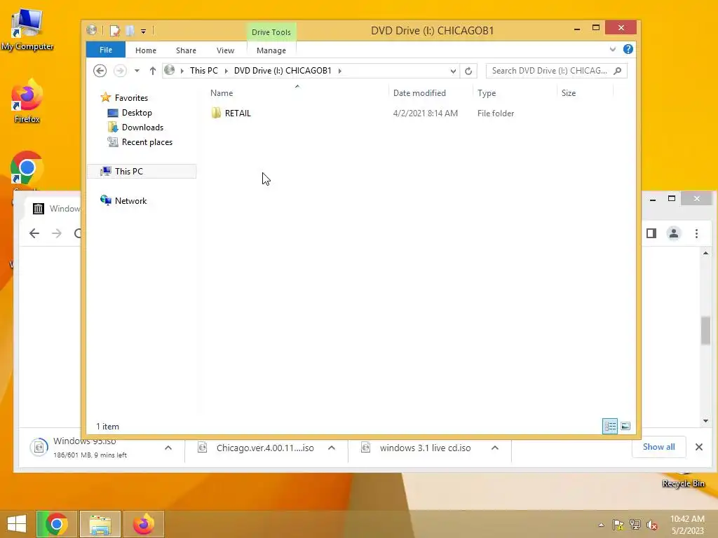The image size is (718, 538).
Task: Expand the chevron after This PC breadcrumb
Action: coord(226,71)
